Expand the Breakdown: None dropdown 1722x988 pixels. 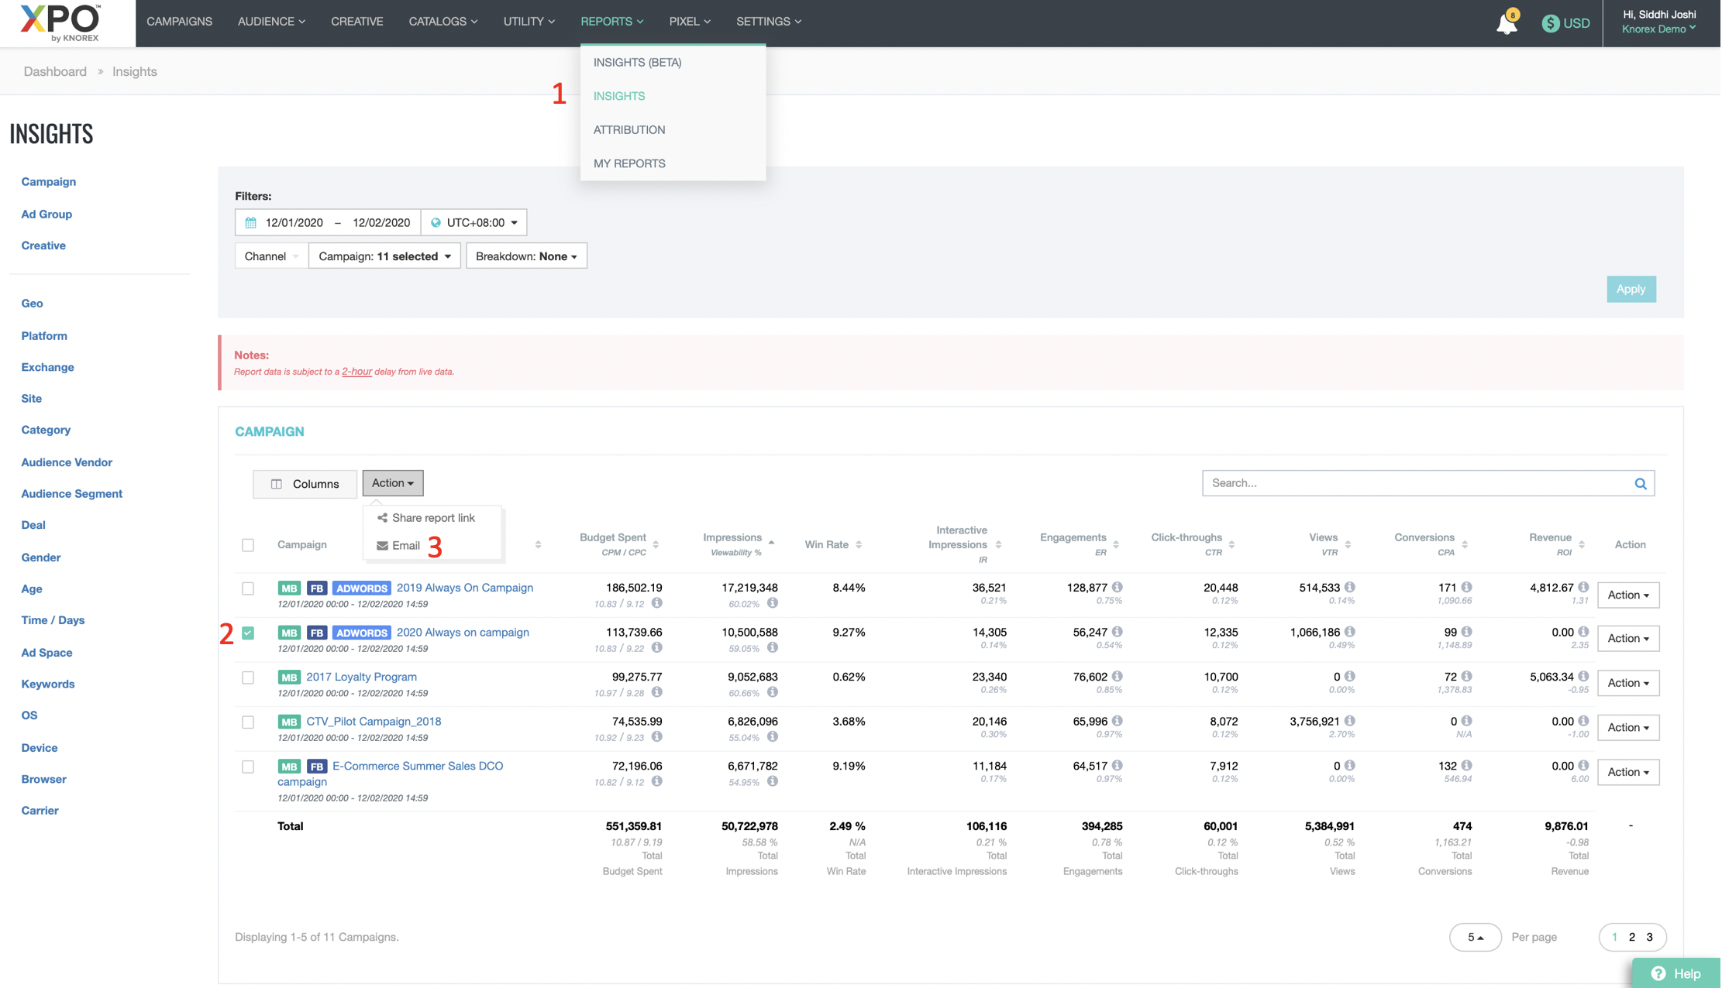[526, 256]
